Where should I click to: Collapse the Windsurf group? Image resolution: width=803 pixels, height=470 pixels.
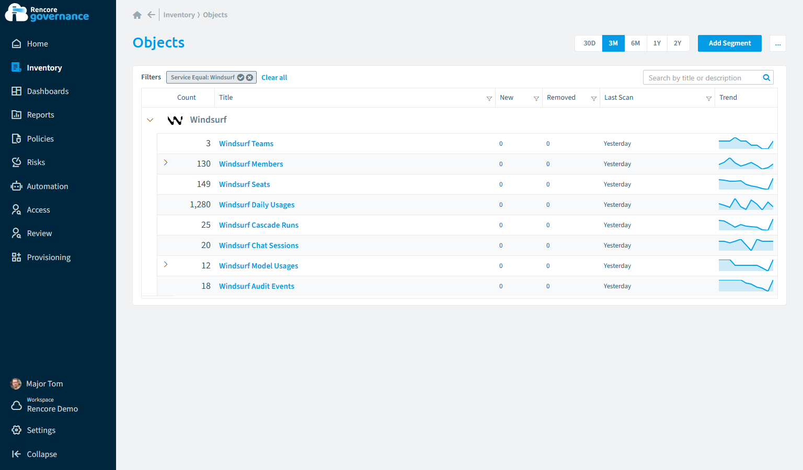(x=150, y=120)
